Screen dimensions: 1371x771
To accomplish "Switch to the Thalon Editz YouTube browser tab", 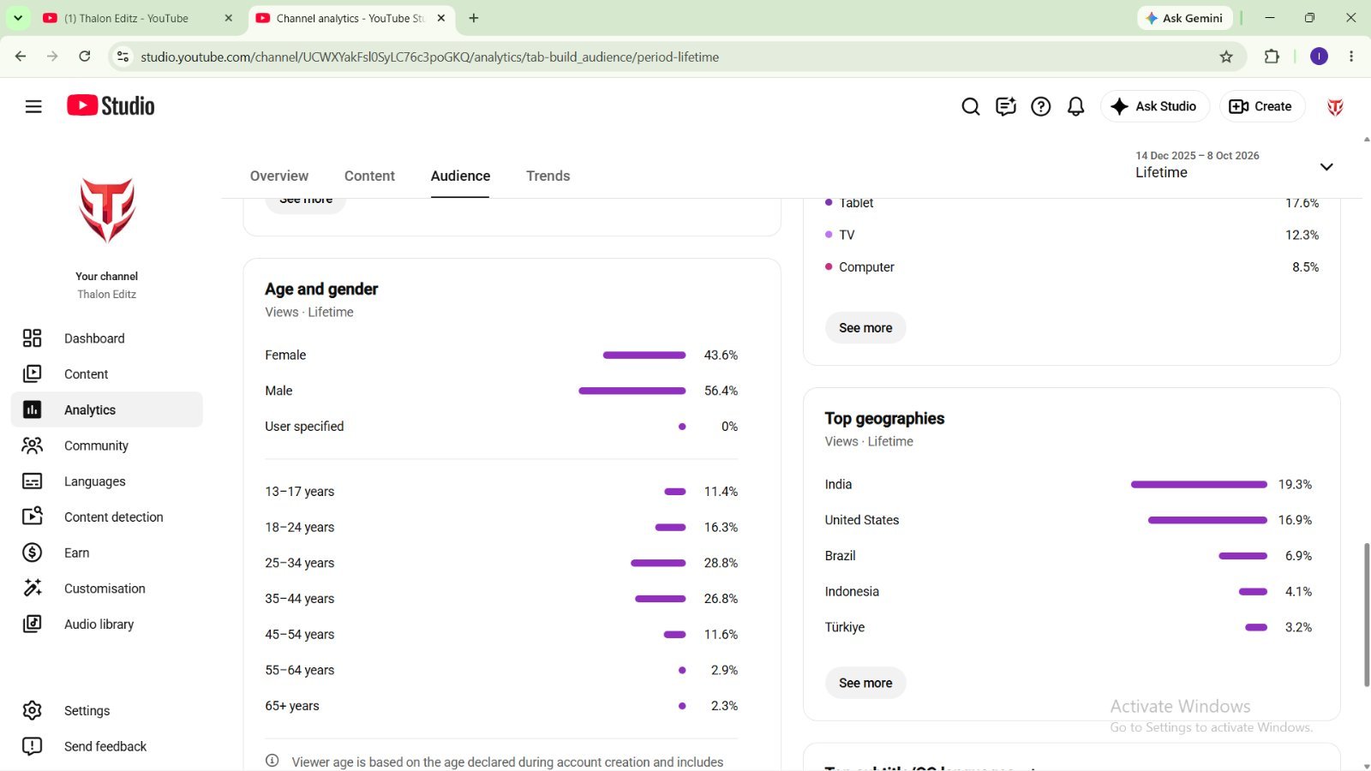I will [137, 18].
